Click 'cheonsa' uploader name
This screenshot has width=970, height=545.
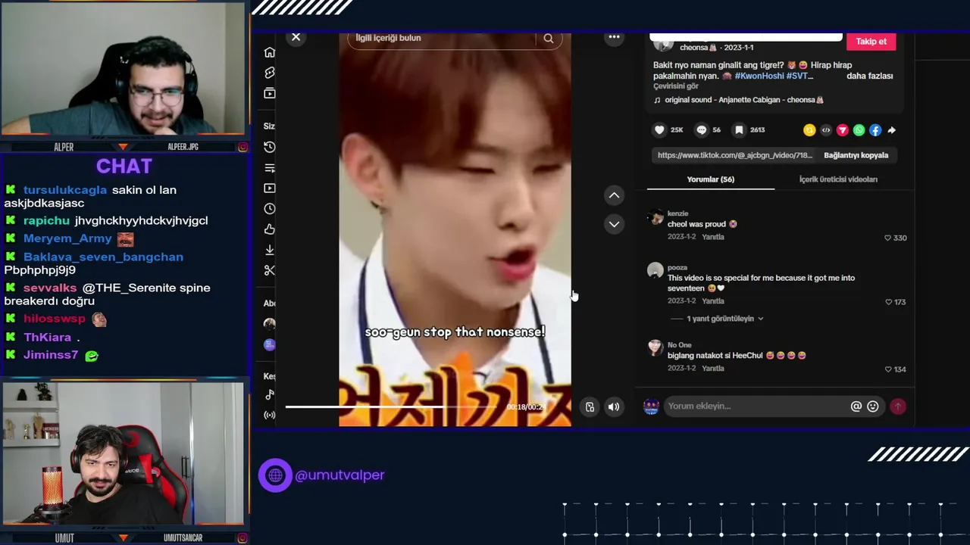(x=698, y=47)
